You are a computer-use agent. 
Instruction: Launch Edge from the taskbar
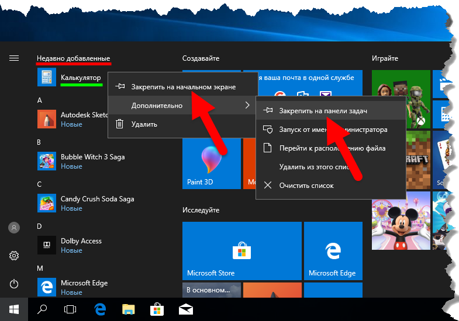coord(100,309)
